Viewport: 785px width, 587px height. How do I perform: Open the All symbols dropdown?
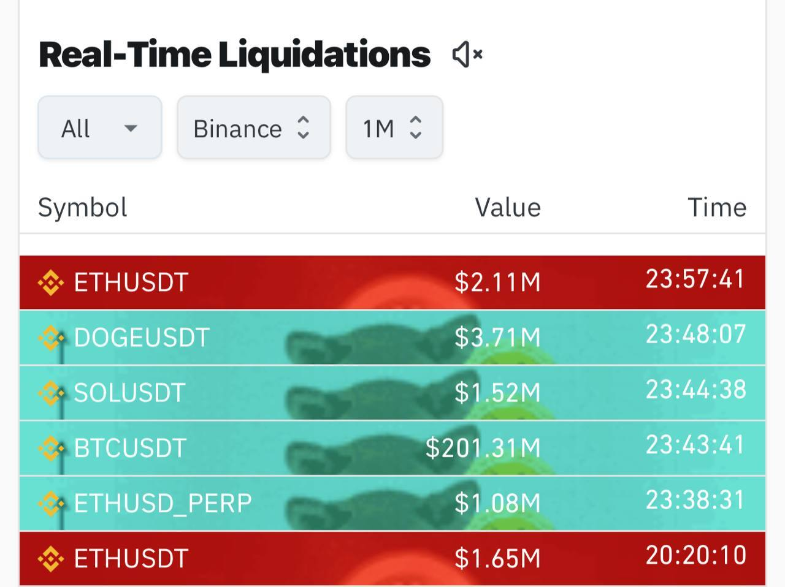point(100,128)
